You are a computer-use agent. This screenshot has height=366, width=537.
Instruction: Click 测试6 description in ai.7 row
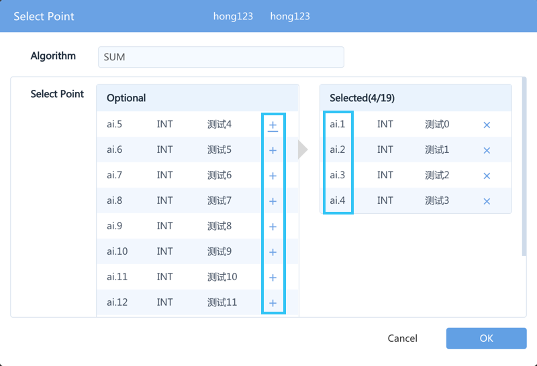219,175
